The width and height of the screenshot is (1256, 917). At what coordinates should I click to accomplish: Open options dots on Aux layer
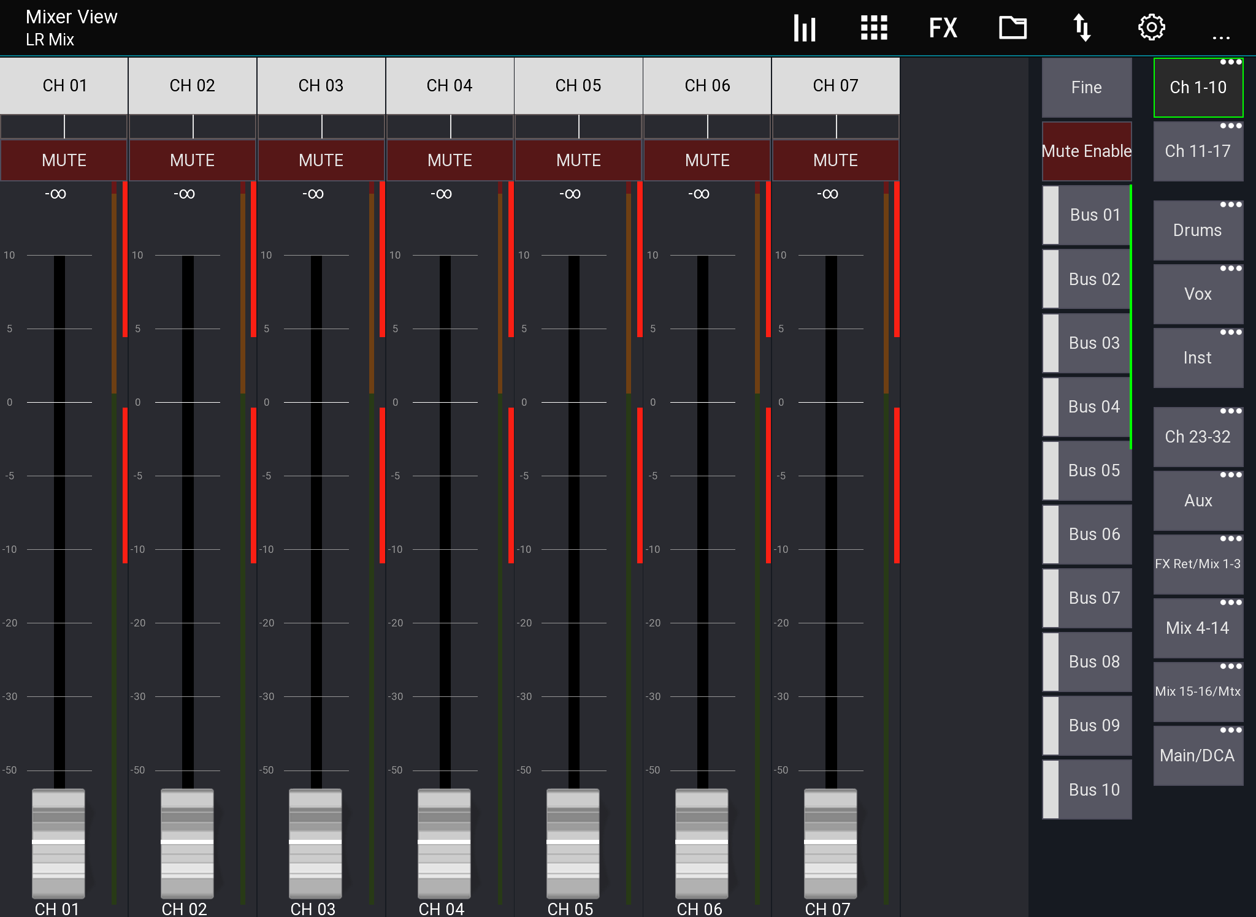1230,475
